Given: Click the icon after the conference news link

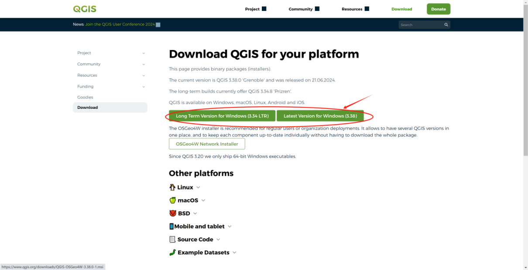Looking at the screenshot, I should tap(158, 25).
